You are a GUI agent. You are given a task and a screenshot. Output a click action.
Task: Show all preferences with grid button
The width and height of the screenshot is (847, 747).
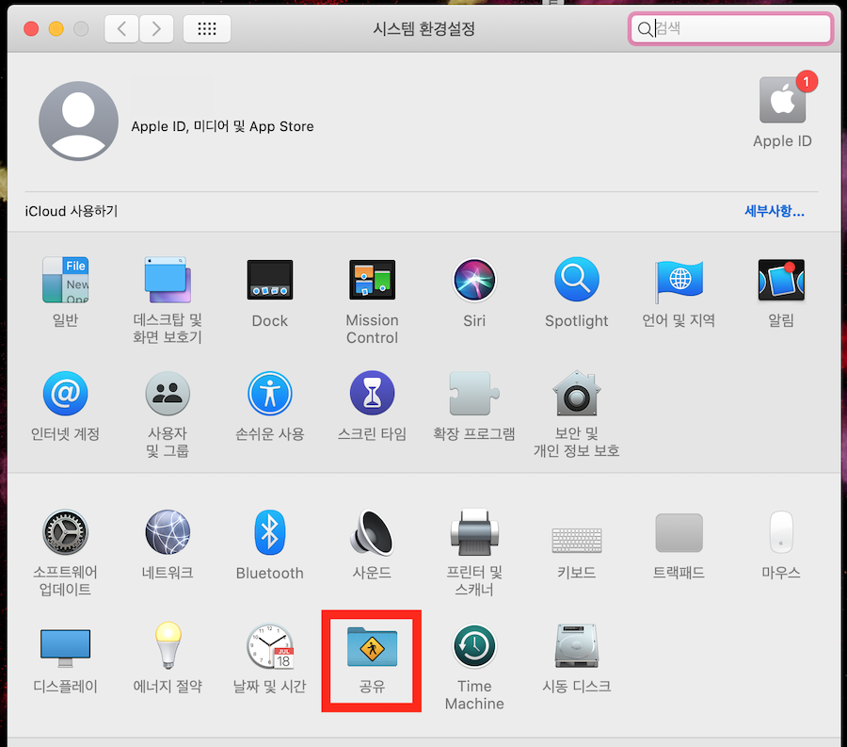tap(207, 28)
